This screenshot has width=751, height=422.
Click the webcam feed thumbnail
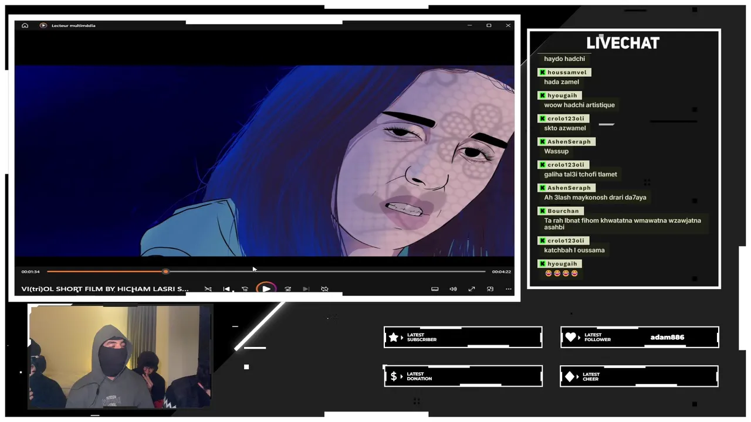click(x=120, y=356)
